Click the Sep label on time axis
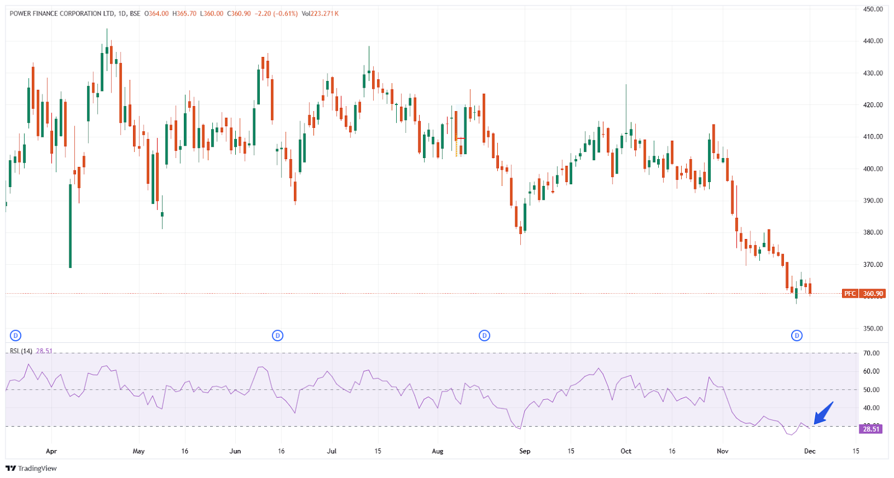This screenshot has height=478, width=894. pyautogui.click(x=525, y=451)
